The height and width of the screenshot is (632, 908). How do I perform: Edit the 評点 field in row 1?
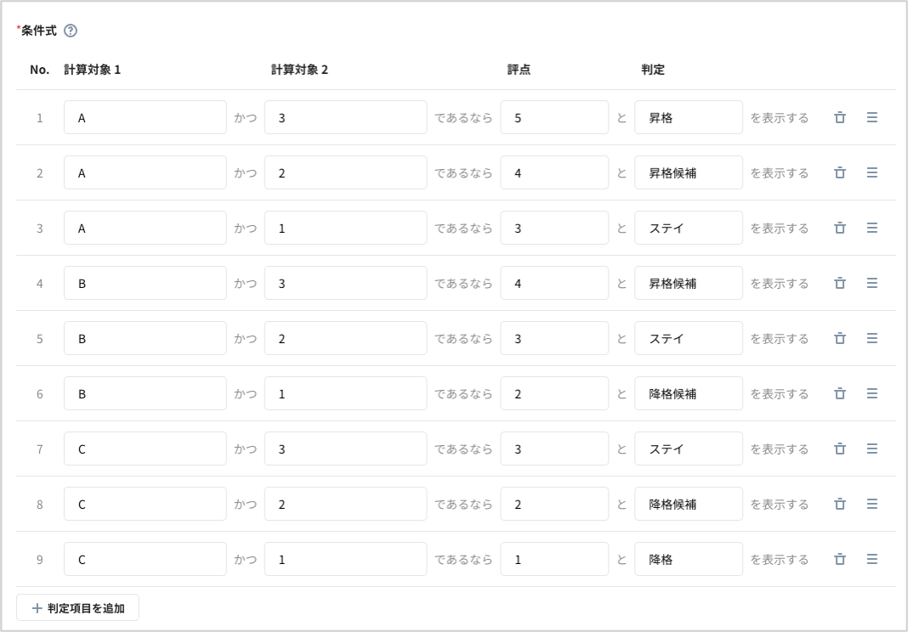[553, 117]
